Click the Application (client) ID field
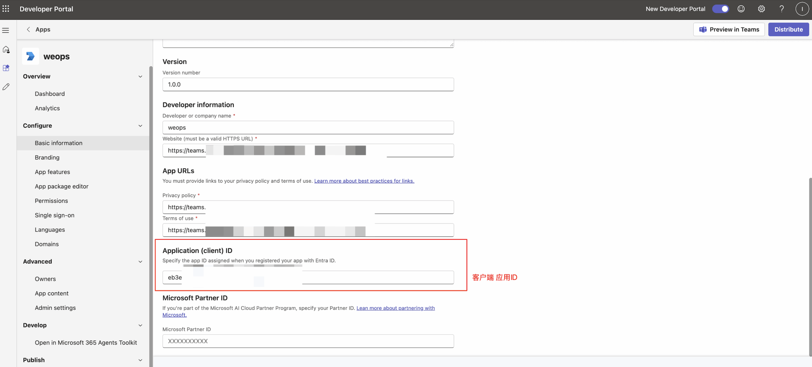Viewport: 812px width, 367px height. click(308, 277)
